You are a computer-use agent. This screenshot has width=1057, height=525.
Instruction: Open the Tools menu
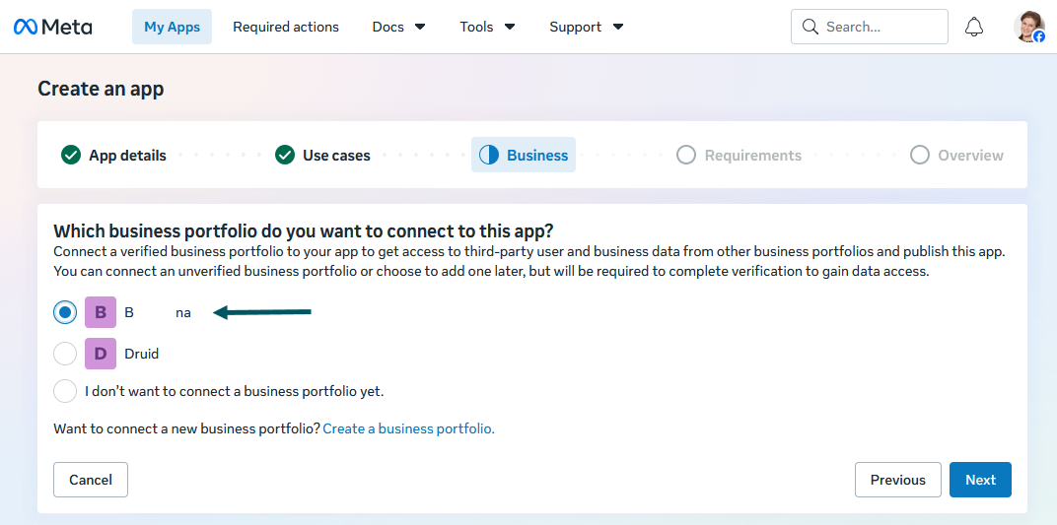click(x=488, y=27)
